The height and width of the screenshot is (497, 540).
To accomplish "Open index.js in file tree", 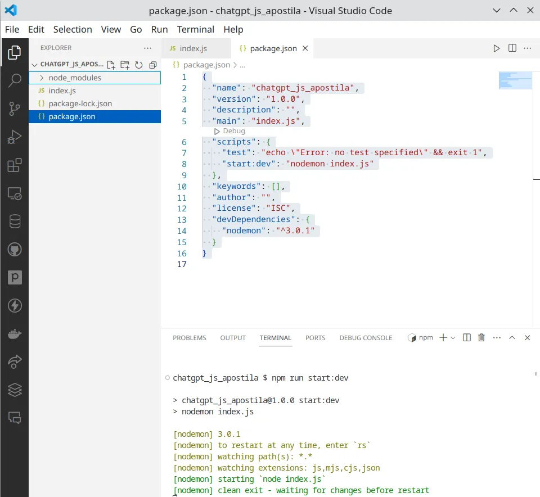I will [94, 91].
